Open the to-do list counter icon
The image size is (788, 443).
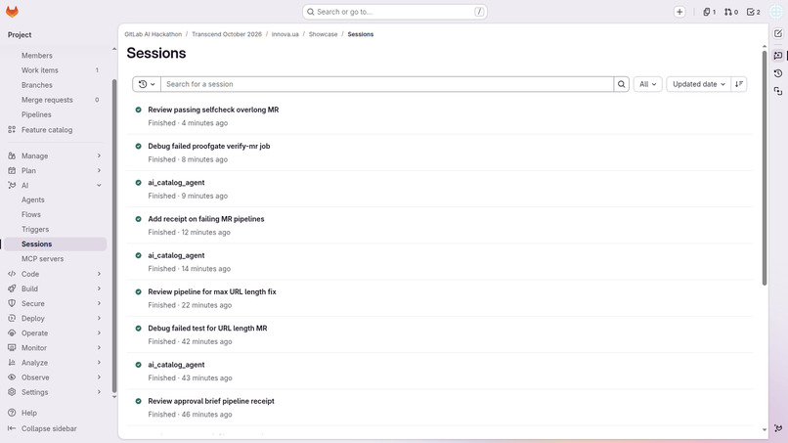click(754, 12)
